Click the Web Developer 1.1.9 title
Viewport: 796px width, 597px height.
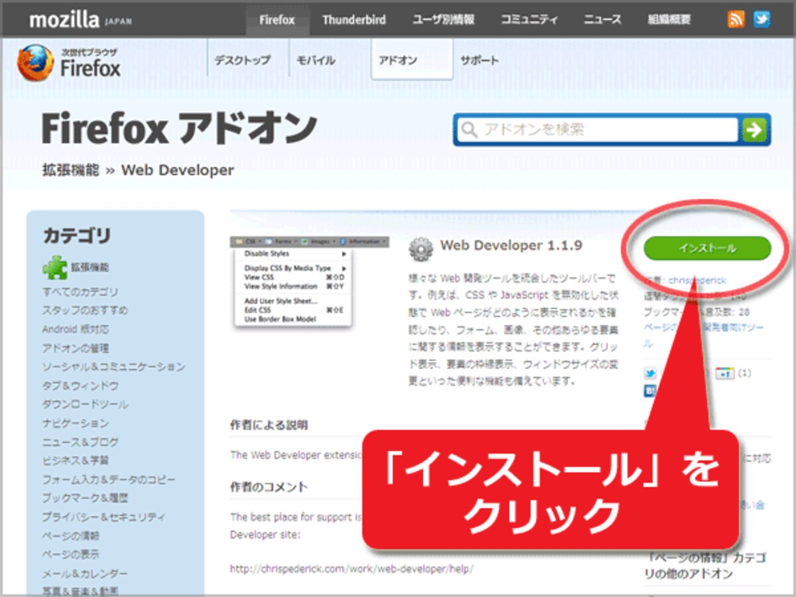(511, 245)
